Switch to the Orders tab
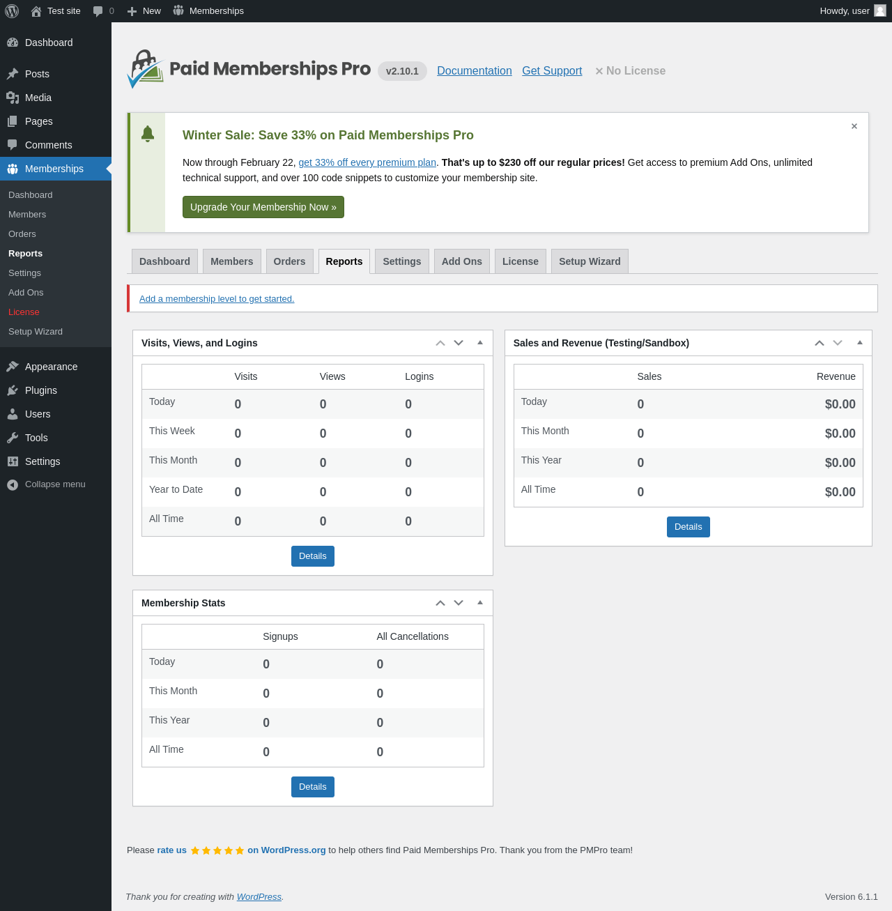 pos(289,261)
